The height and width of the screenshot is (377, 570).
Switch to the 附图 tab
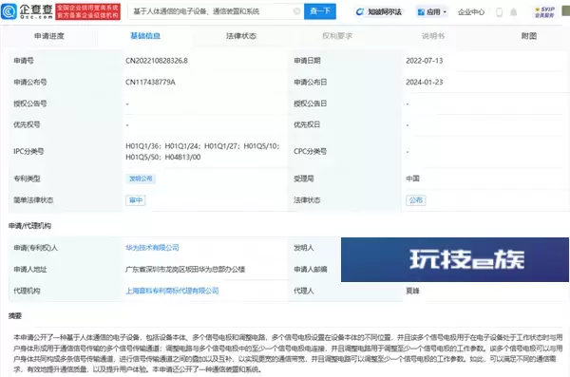529,36
